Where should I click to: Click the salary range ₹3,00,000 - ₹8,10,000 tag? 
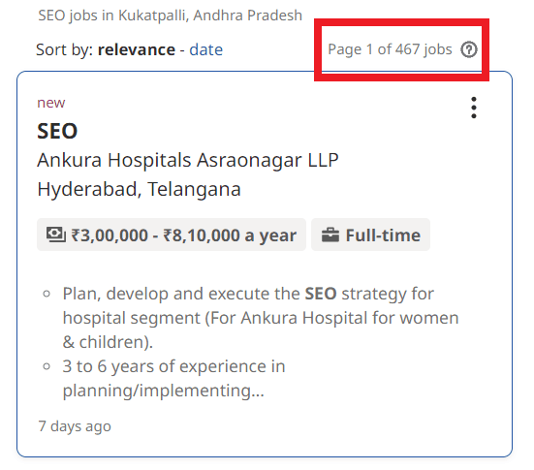pyautogui.click(x=172, y=235)
